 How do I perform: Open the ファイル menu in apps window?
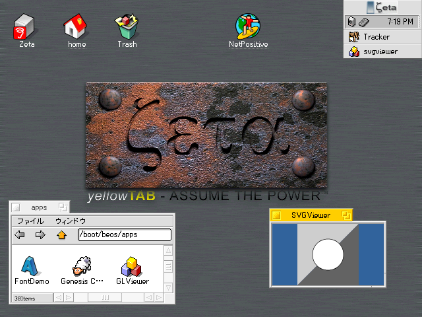click(30, 221)
